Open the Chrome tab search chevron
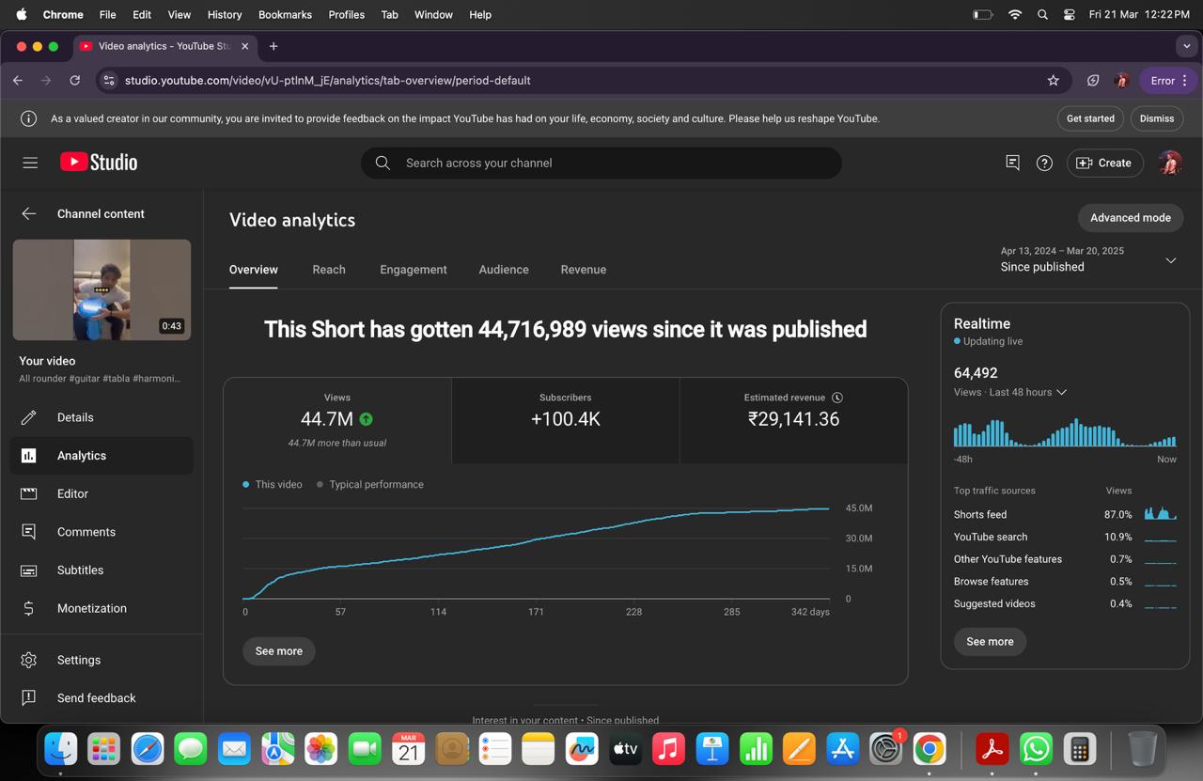Image resolution: width=1203 pixels, height=781 pixels. coord(1186,46)
